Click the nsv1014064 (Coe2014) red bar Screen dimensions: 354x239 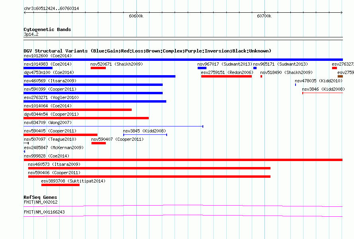[78, 110]
